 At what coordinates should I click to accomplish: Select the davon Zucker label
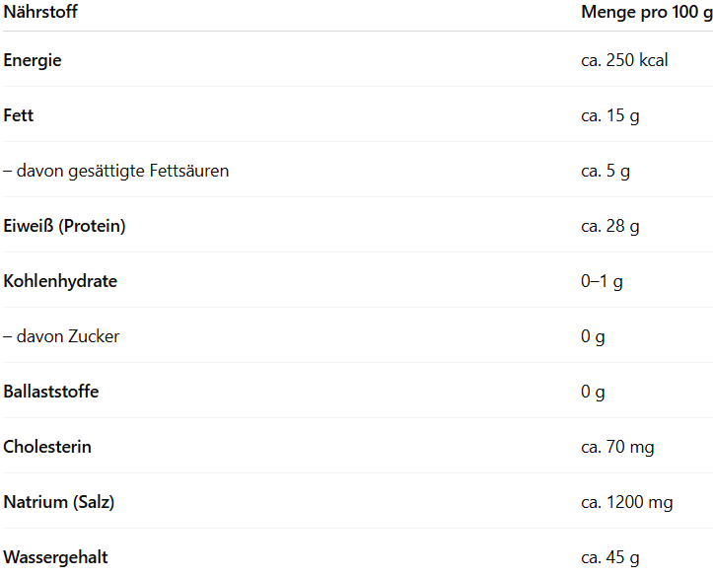point(61,336)
